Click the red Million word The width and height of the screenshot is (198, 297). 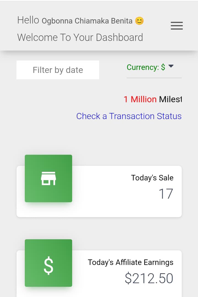tap(143, 99)
